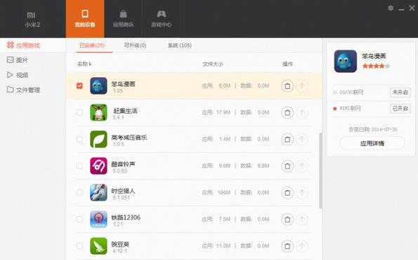Screen dimensions: 418x260
Task: Switch to the 可升级(0) tab
Action: [135, 46]
